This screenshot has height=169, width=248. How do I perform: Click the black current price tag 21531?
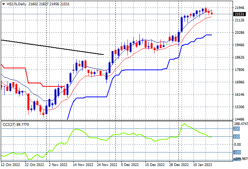[239, 14]
